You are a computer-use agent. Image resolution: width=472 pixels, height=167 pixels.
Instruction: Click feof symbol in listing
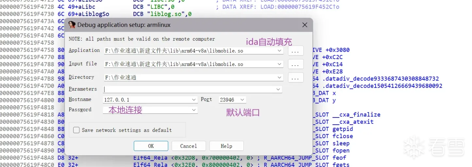tap(339, 158)
